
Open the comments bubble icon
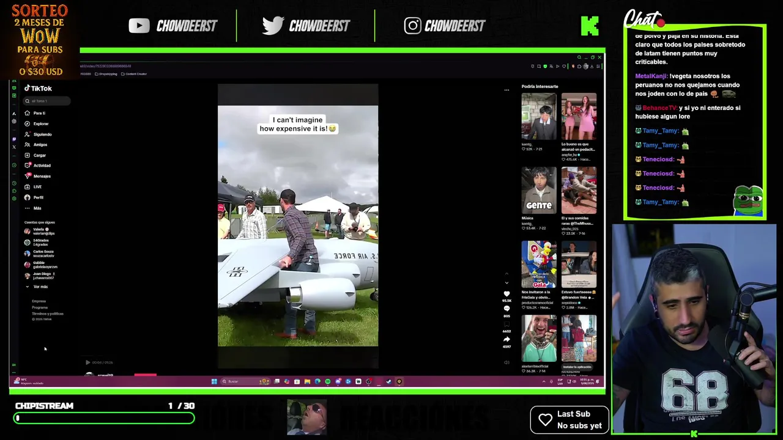click(507, 309)
